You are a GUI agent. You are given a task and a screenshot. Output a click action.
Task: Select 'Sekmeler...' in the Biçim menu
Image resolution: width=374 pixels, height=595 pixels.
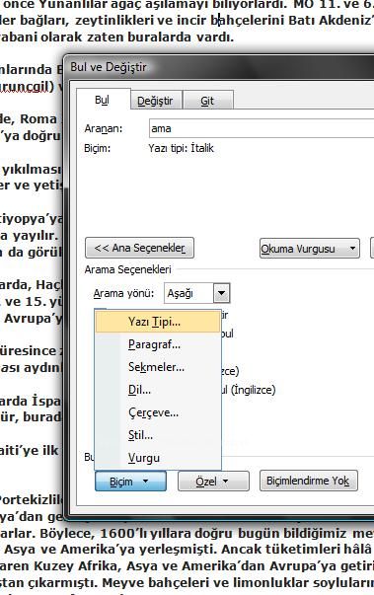coord(158,367)
